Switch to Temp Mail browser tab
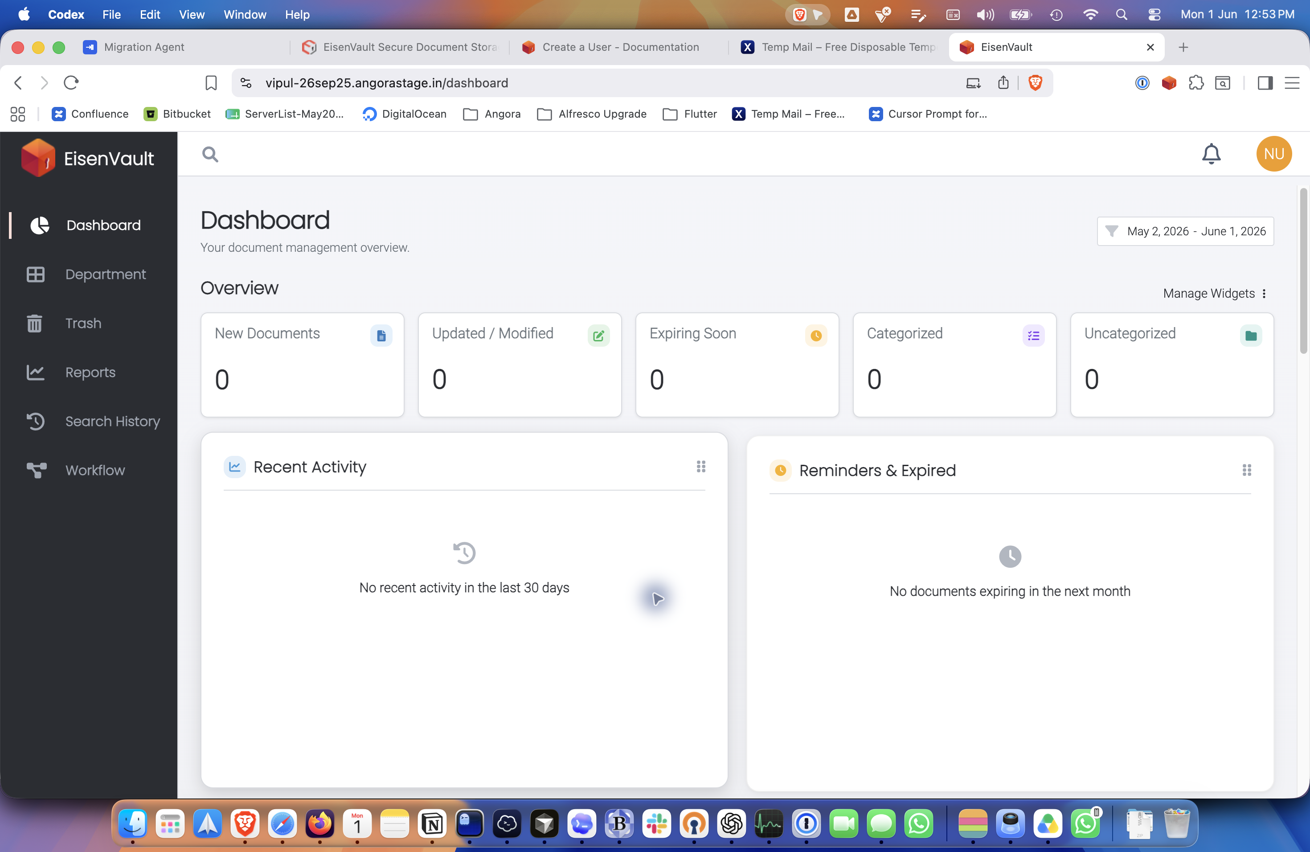This screenshot has width=1310, height=852. pyautogui.click(x=837, y=47)
